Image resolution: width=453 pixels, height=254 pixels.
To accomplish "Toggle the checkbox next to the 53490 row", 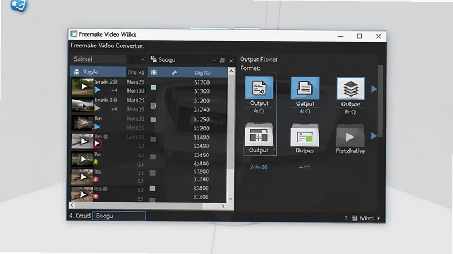I will (153, 139).
